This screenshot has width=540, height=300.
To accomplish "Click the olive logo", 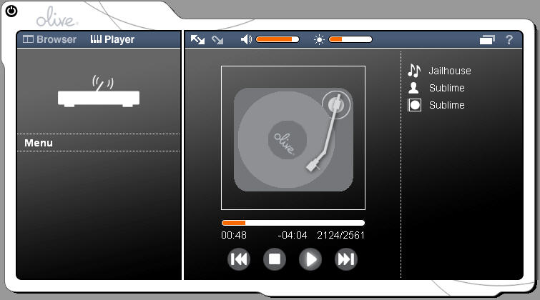I will click(57, 17).
